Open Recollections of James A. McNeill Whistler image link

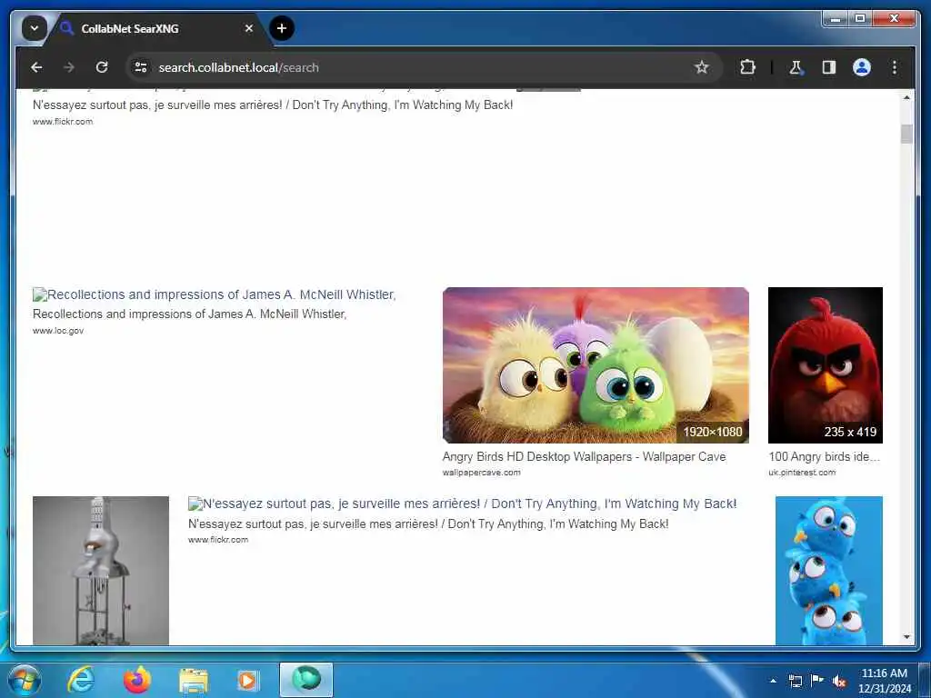pos(215,294)
